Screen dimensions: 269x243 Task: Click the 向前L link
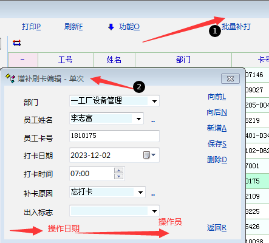217,97
